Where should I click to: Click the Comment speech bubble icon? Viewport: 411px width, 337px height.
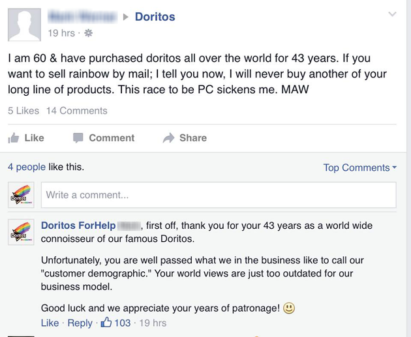pyautogui.click(x=78, y=138)
